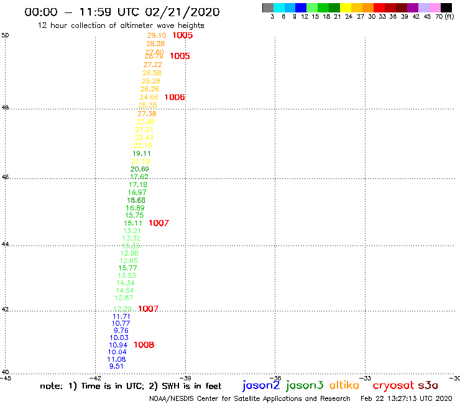This screenshot has width=460, height=404.
Task: Click the value 22.19
Action: point(143,145)
